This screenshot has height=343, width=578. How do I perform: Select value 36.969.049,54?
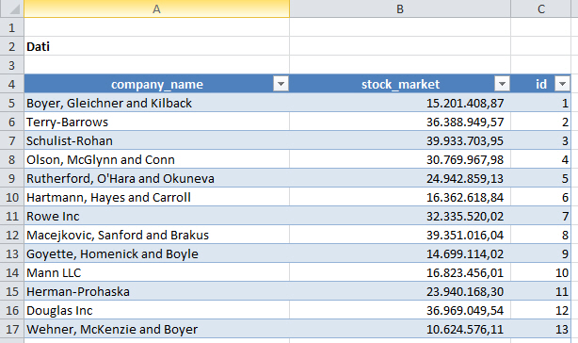click(x=400, y=310)
